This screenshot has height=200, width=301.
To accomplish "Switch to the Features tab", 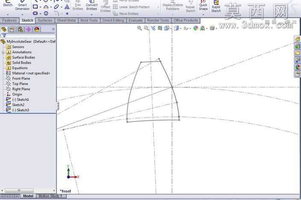I will coord(9,20).
